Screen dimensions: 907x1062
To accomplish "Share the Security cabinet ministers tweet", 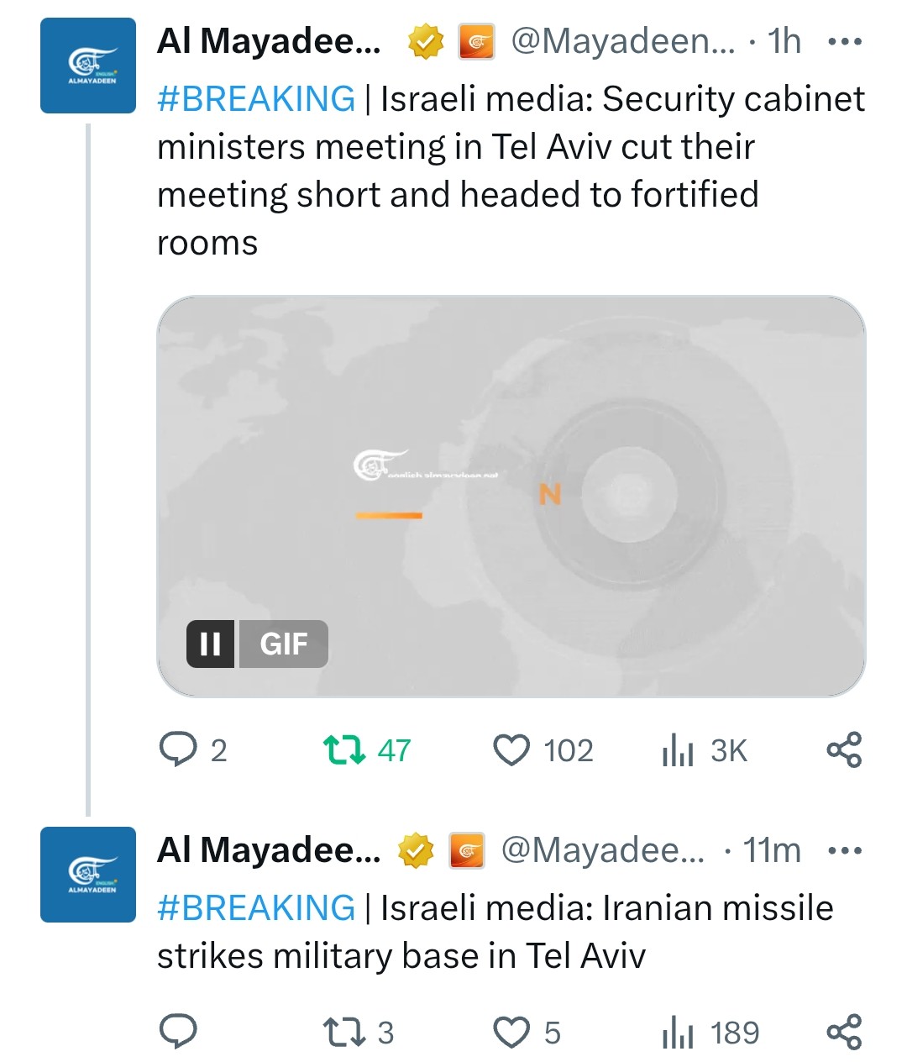I will click(x=844, y=749).
